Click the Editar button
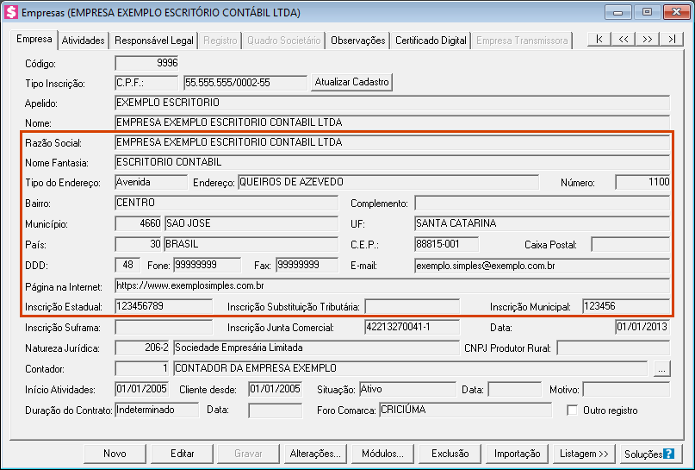The width and height of the screenshot is (695, 470). 182,454
